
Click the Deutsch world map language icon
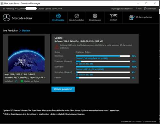click(113, 16)
